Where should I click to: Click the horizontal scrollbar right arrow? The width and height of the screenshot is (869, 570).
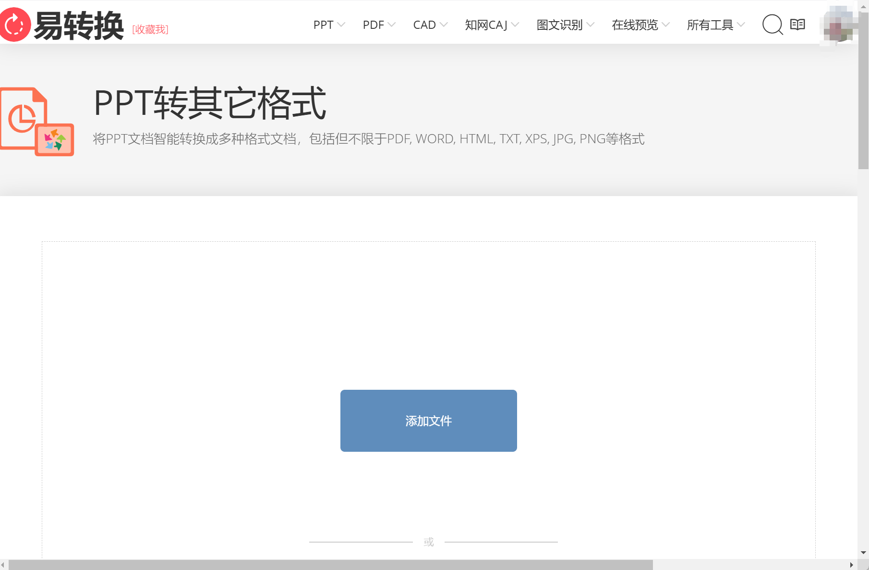(x=852, y=565)
